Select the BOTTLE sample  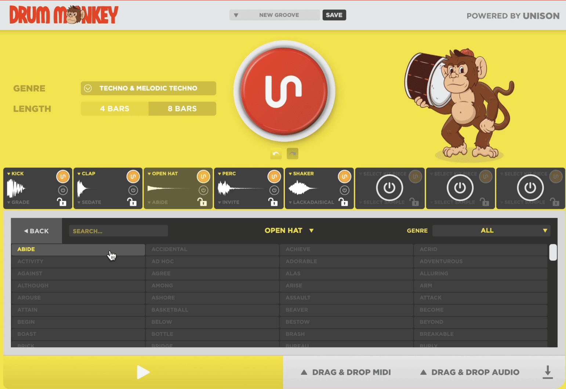[212, 334]
